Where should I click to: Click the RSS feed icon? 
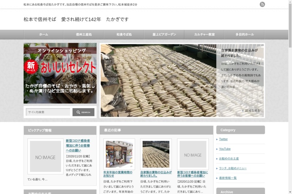tap(262, 4)
